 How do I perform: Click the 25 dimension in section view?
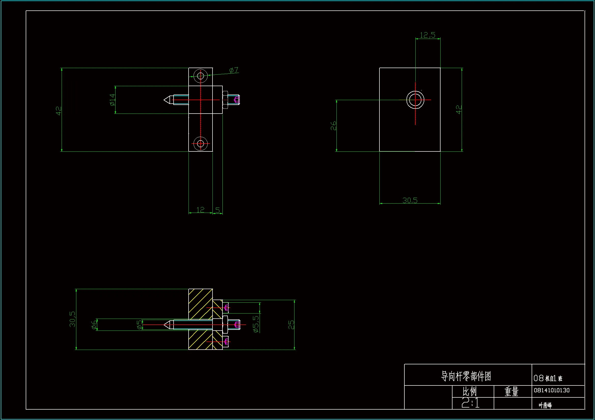(291, 325)
